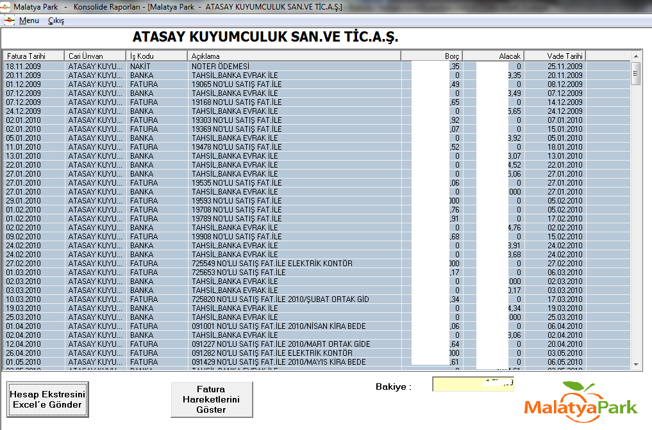Click the 14.12.2009 due date cell
Image resolution: width=652 pixels, height=430 pixels.
tap(555, 102)
